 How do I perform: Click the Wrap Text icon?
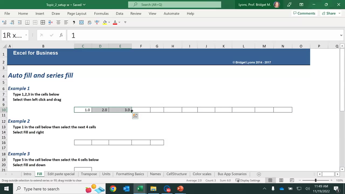click(x=89, y=22)
